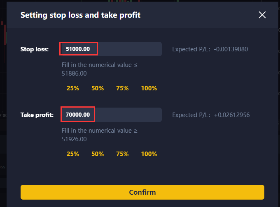This screenshot has width=280, height=207.
Task: Click the red candlestick behind the dialog
Action: coord(5,35)
